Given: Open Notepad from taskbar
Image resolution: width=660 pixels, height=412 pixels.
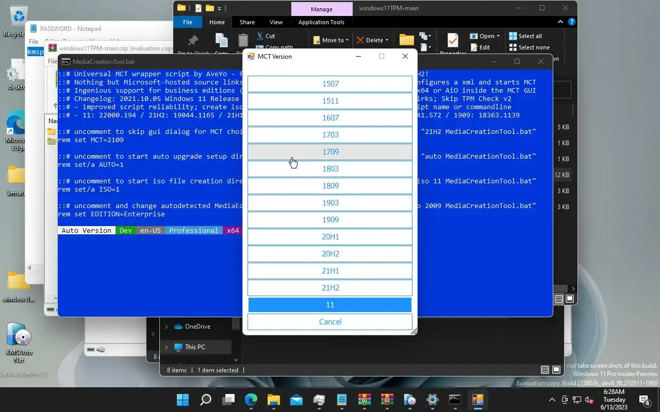Looking at the screenshot, I should [x=341, y=400].
